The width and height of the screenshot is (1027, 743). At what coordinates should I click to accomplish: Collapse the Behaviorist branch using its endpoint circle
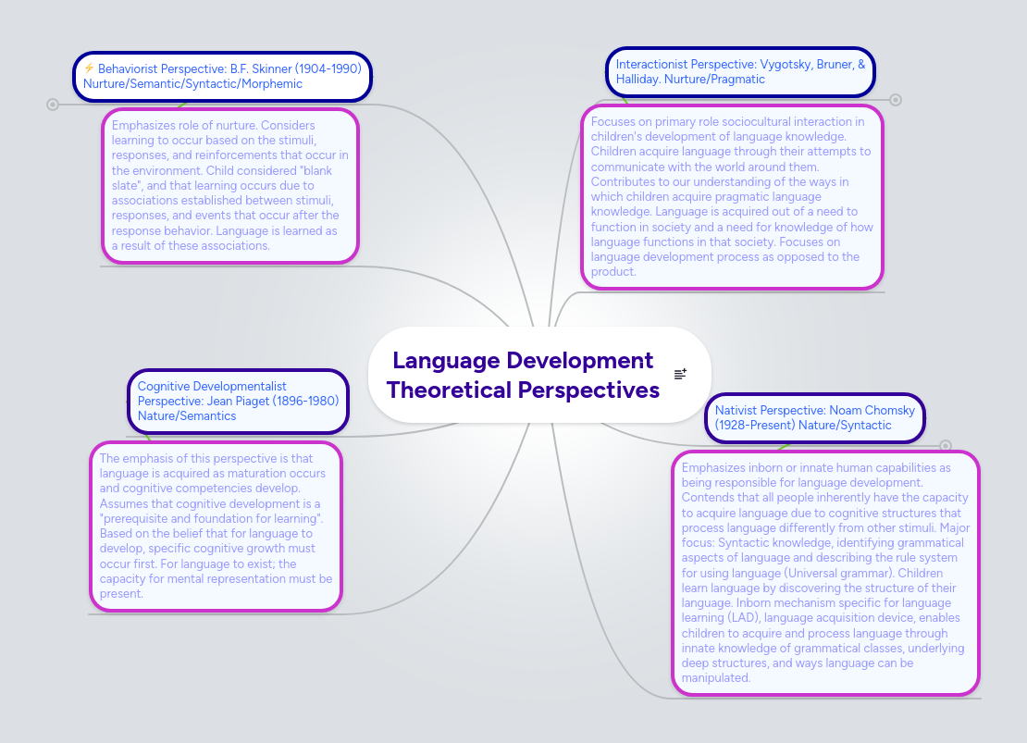(53, 104)
